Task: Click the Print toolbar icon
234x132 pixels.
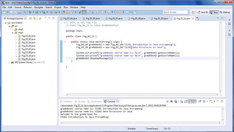Action: point(19,12)
